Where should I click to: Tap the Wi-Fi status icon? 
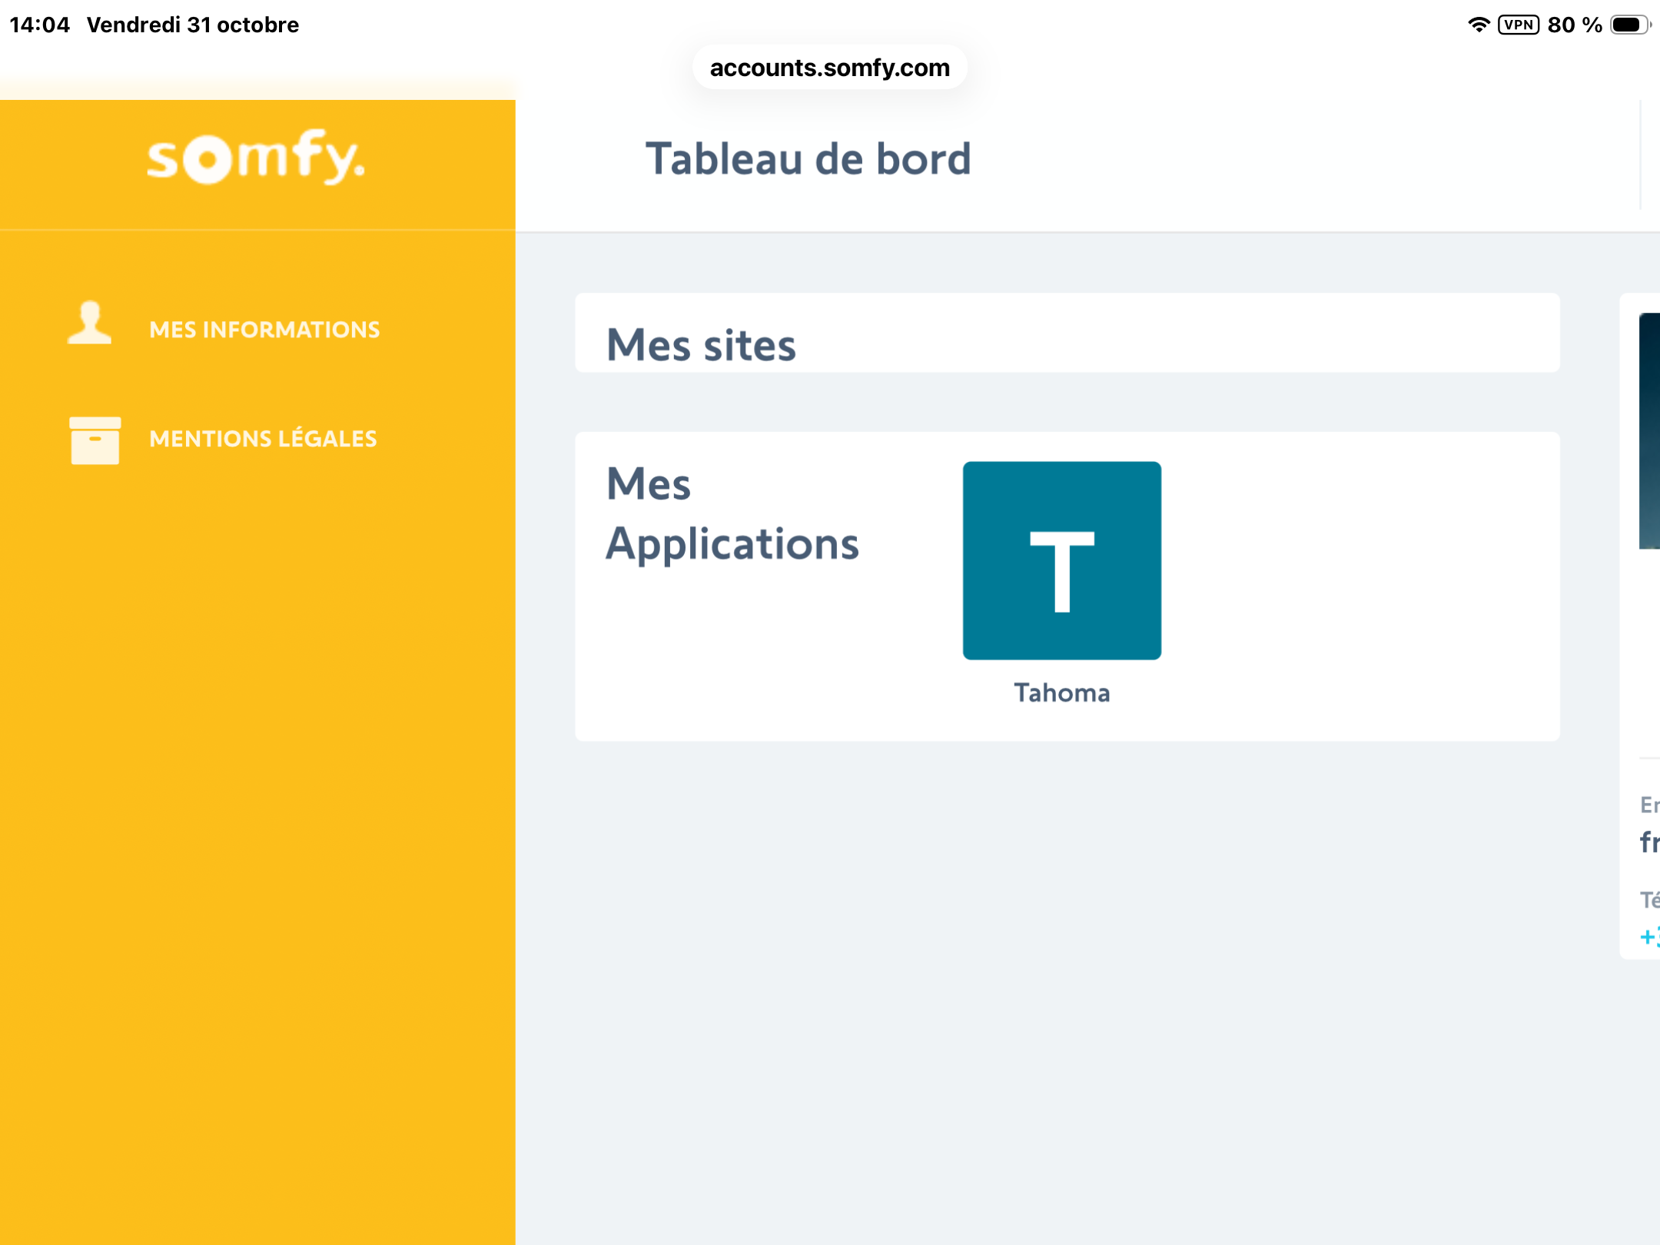tap(1478, 25)
